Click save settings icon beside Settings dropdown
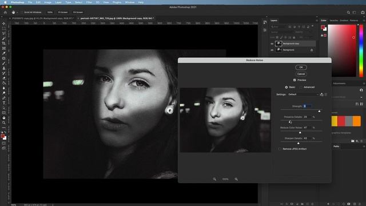This screenshot has height=206, width=366. (x=322, y=94)
